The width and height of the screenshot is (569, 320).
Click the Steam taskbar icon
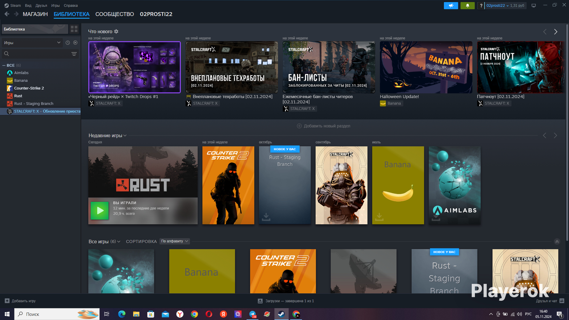coord(281,314)
